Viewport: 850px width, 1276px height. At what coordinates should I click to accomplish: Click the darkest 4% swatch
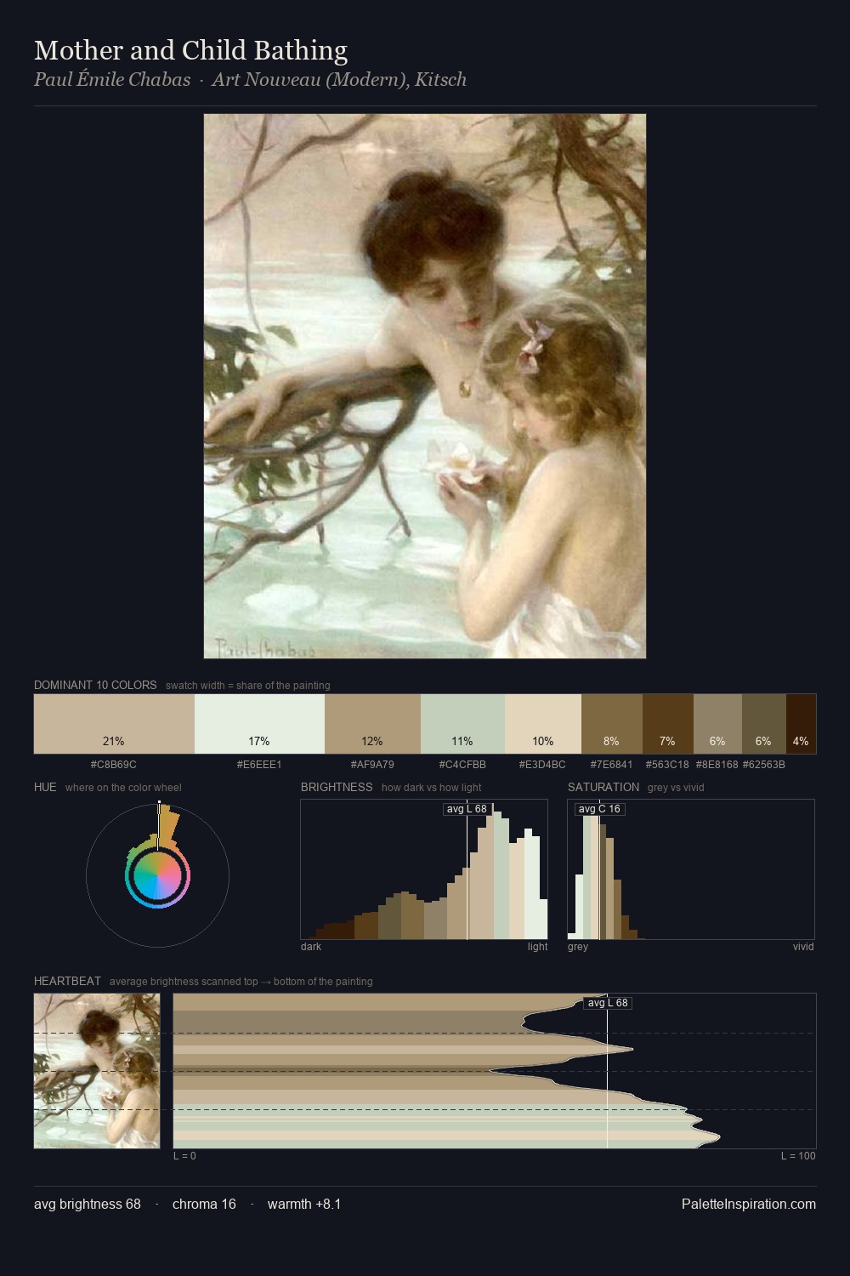pos(801,724)
